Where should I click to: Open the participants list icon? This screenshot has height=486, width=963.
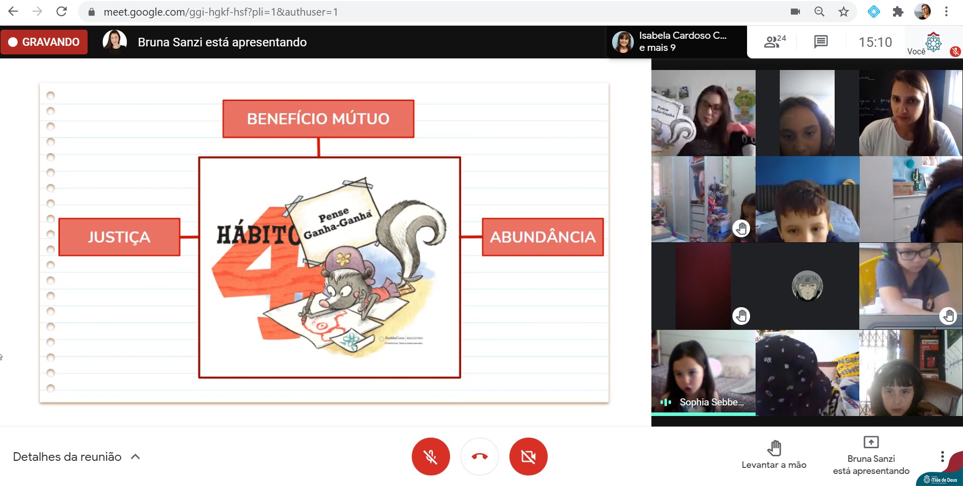pos(774,42)
